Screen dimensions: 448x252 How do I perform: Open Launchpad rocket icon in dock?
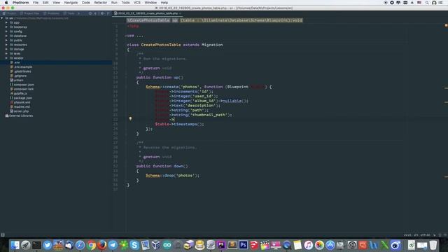click(26, 245)
